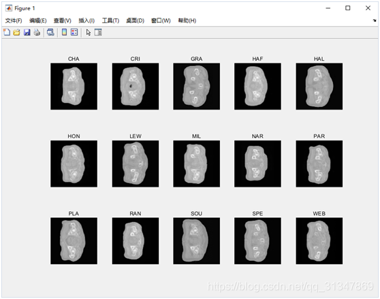Open the 工具(T) menu
380x299 pixels.
coord(110,20)
